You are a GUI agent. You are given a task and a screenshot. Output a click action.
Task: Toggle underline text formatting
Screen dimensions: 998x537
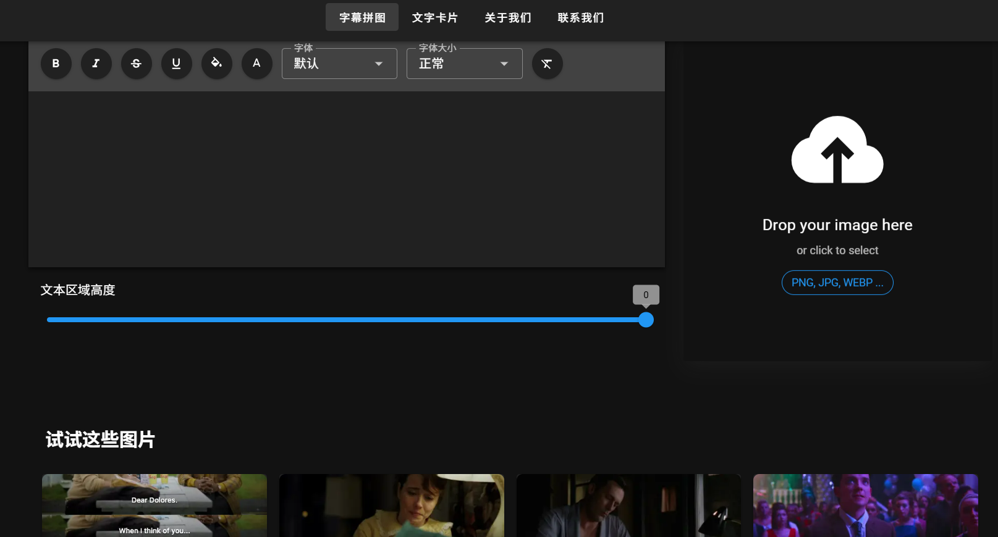pyautogui.click(x=177, y=64)
